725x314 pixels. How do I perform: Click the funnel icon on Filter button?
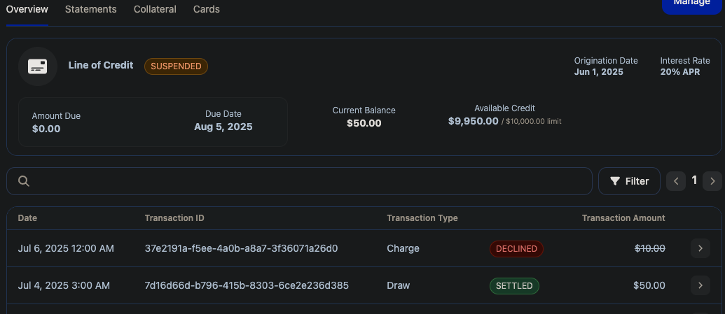pos(615,181)
